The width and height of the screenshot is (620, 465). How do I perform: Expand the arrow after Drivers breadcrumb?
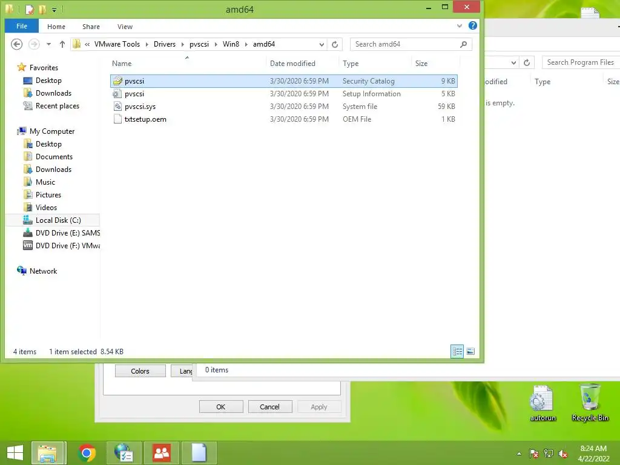point(183,44)
